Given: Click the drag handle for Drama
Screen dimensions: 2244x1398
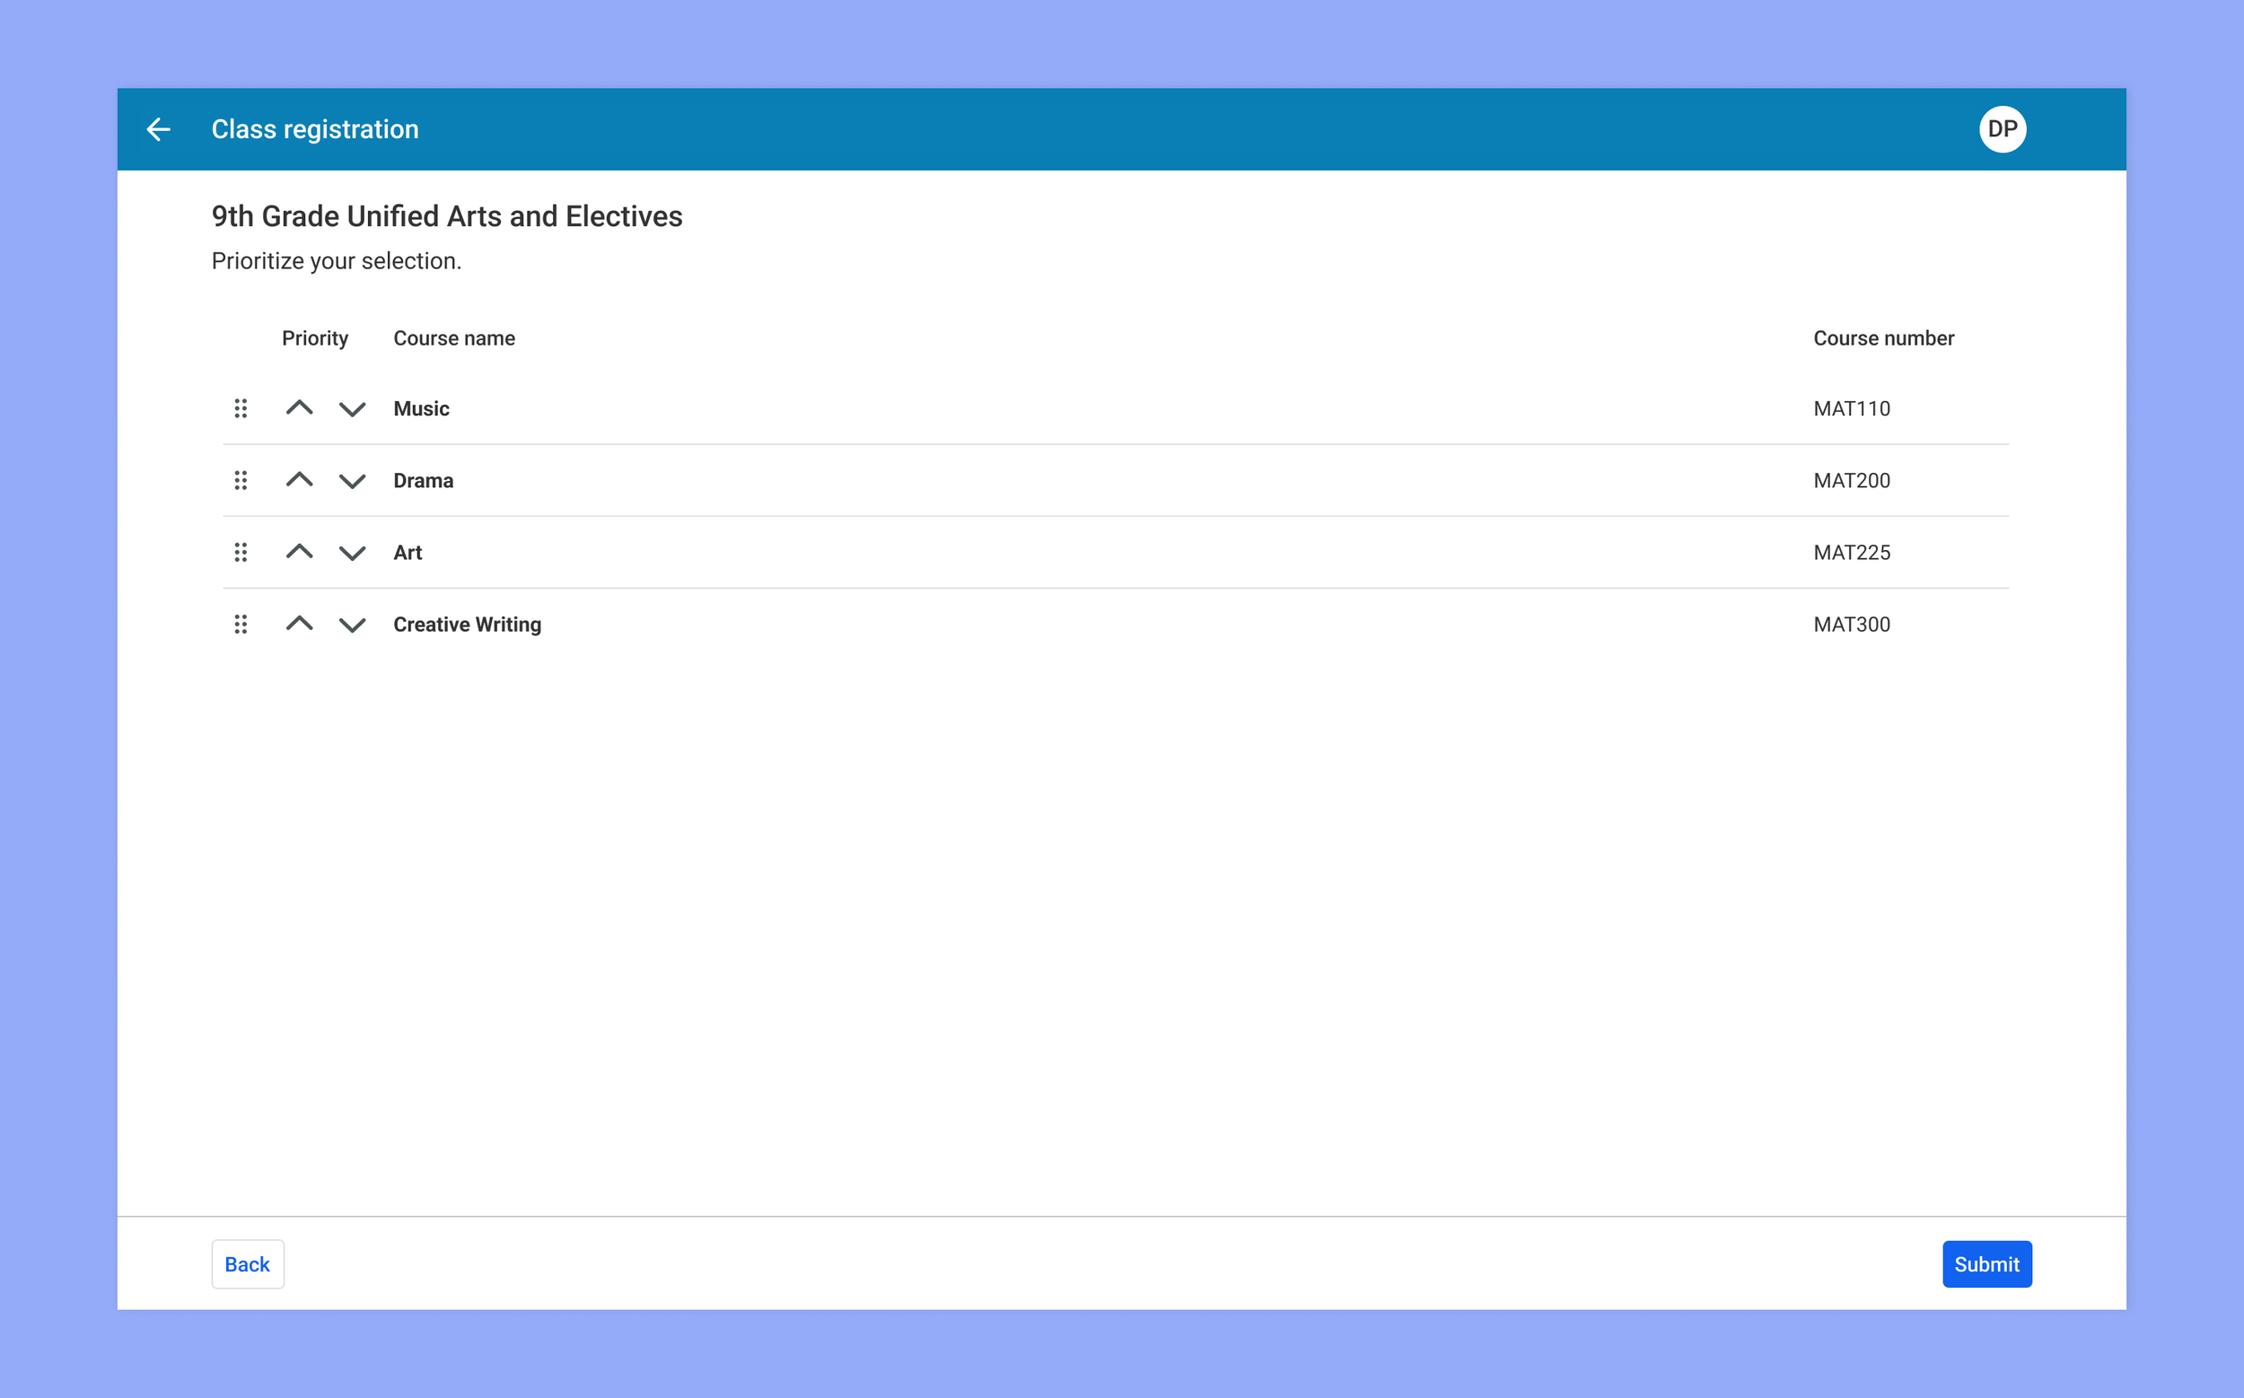Looking at the screenshot, I should point(241,481).
